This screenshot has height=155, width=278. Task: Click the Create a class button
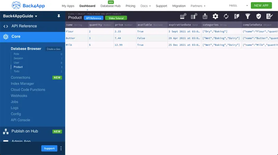[54, 49]
